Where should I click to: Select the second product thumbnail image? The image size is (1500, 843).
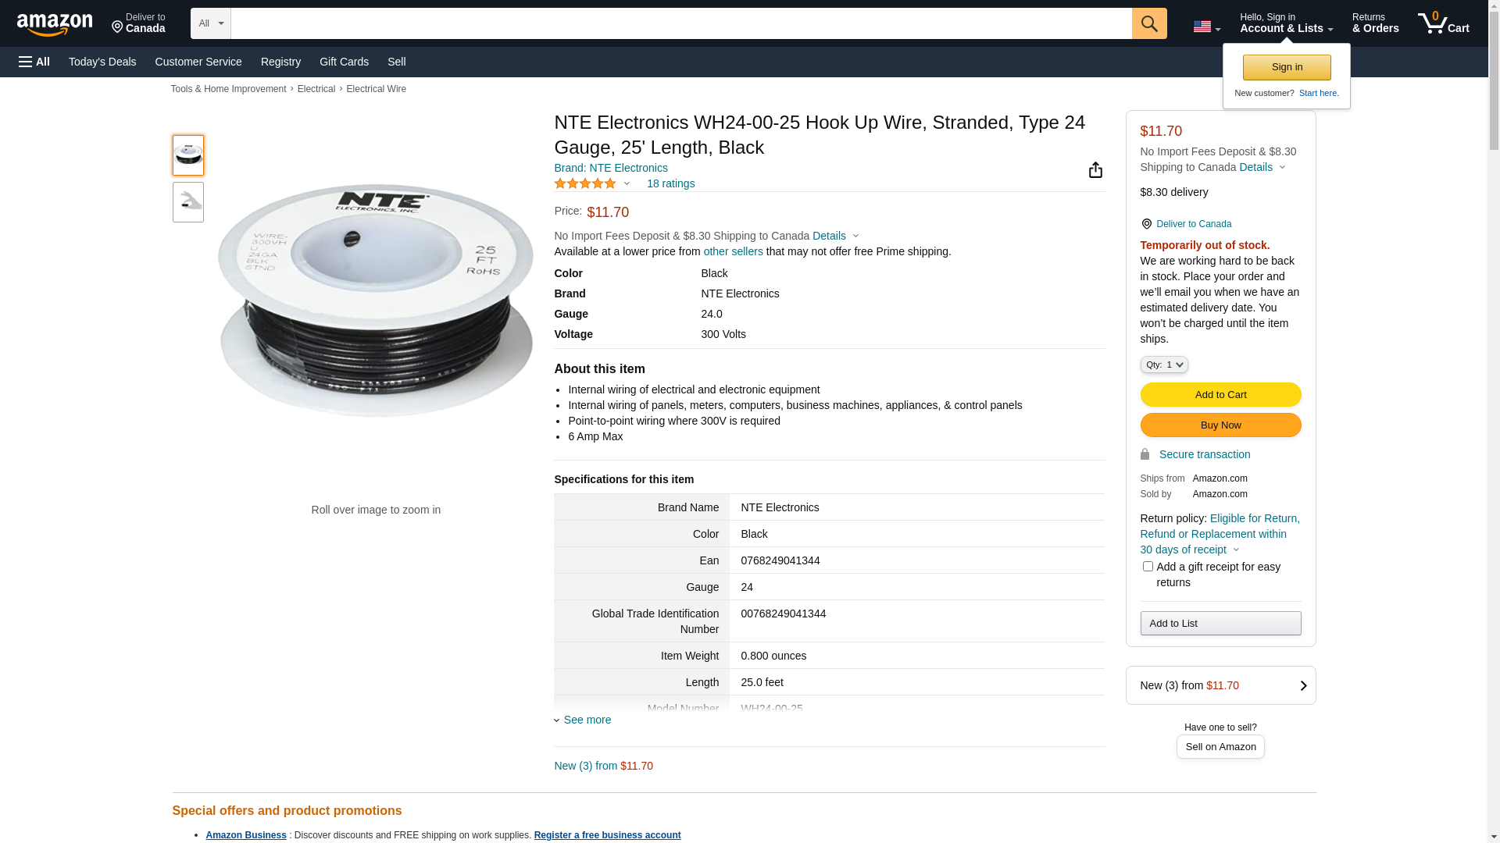tap(188, 202)
